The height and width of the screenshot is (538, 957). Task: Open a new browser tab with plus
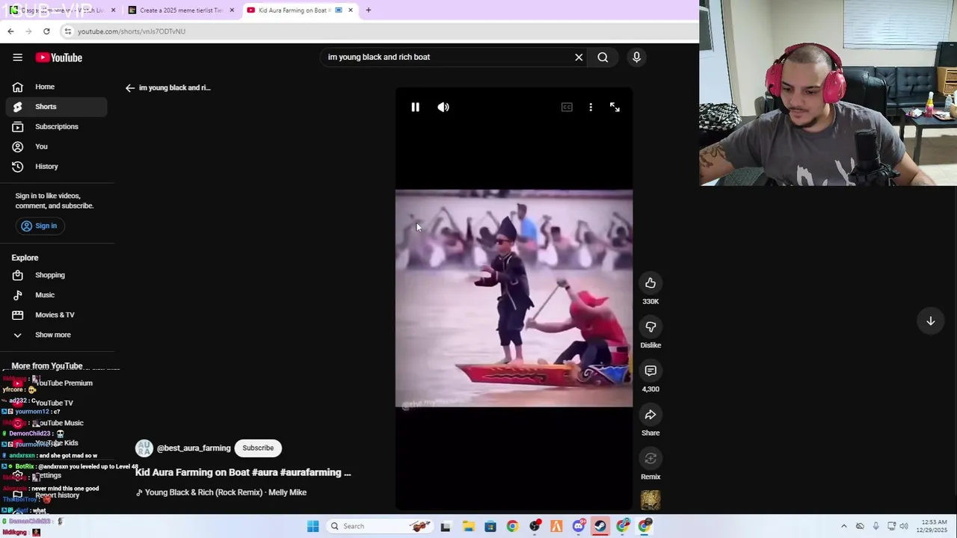tap(368, 10)
